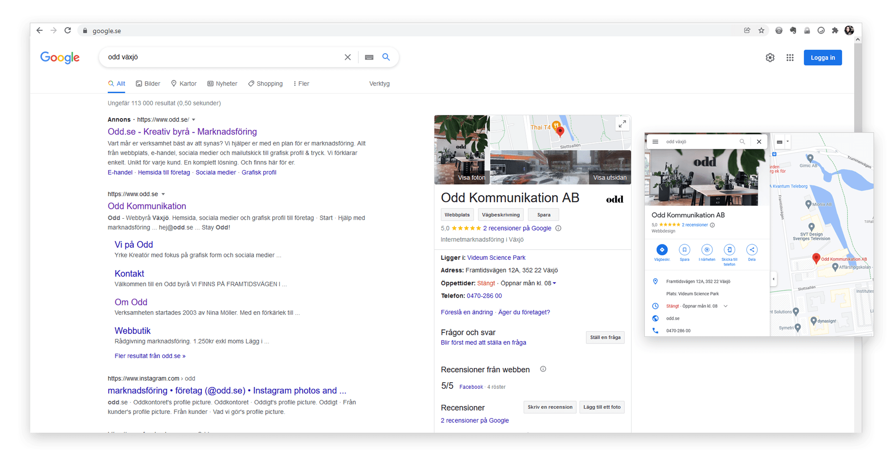Bookmark this page with the star icon
The width and height of the screenshot is (892, 462).
[761, 31]
